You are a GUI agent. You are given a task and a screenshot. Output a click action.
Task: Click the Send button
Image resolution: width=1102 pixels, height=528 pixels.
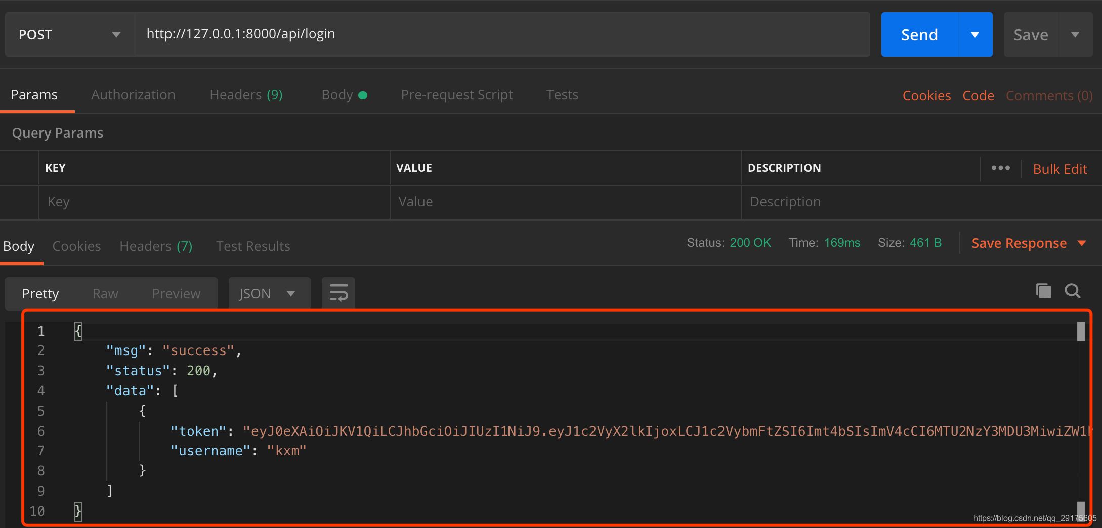[x=919, y=34]
